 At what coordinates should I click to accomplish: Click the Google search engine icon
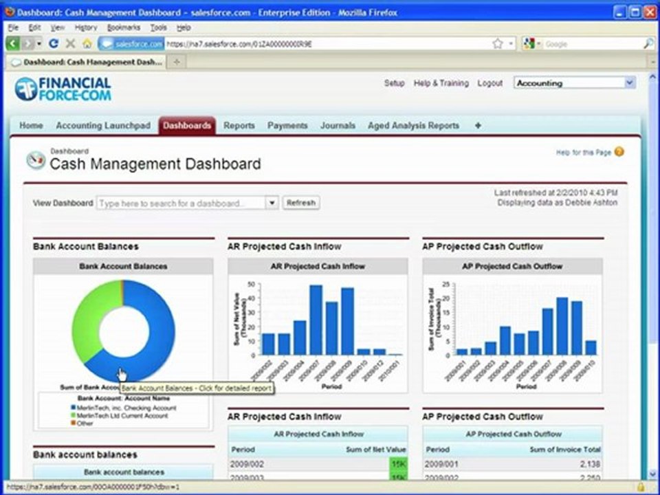(529, 43)
